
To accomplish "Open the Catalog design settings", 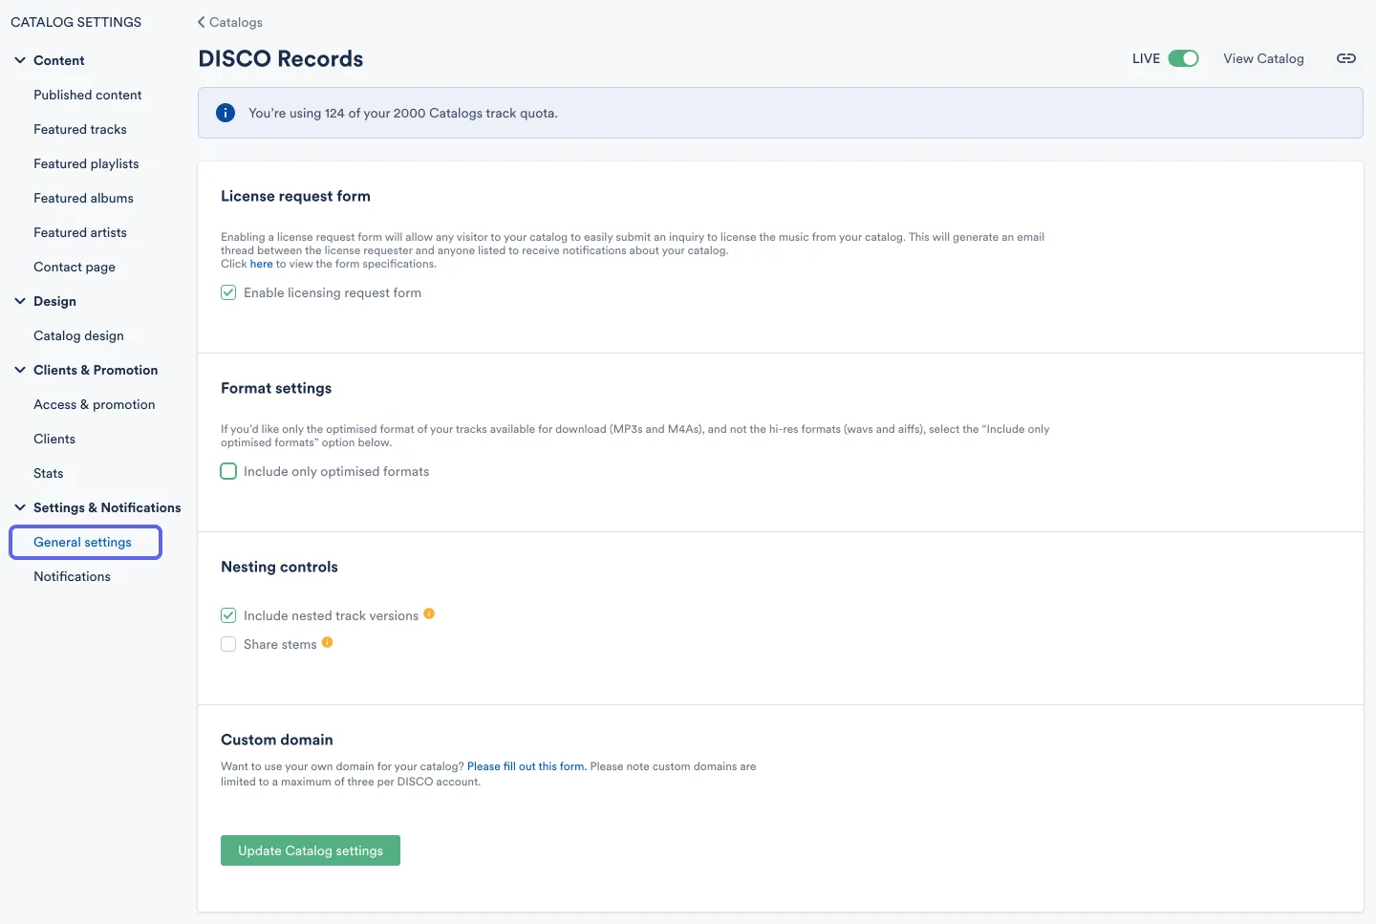I will click(x=78, y=335).
